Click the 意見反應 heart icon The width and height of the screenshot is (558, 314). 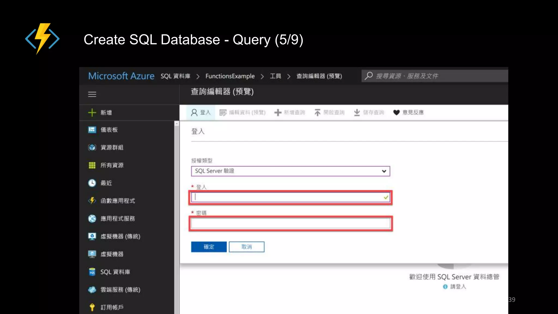(396, 113)
